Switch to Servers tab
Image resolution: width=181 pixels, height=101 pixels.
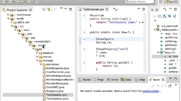pyautogui.click(x=113, y=80)
